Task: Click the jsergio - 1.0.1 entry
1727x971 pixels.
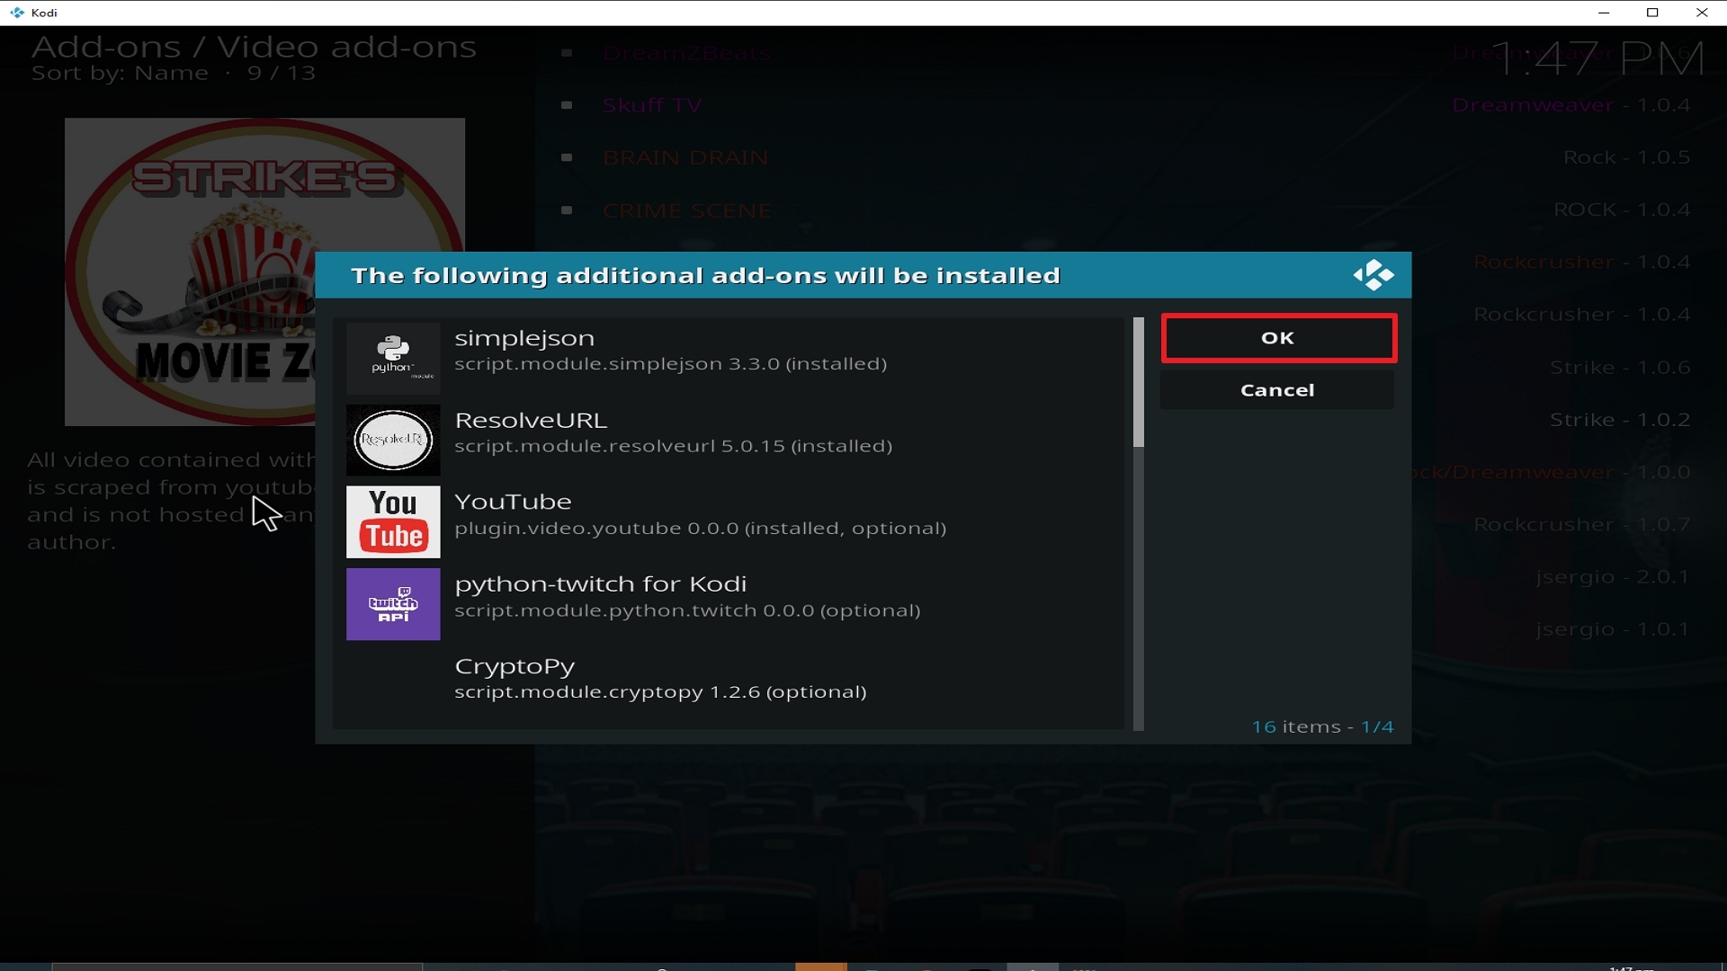Action: coord(1613,628)
